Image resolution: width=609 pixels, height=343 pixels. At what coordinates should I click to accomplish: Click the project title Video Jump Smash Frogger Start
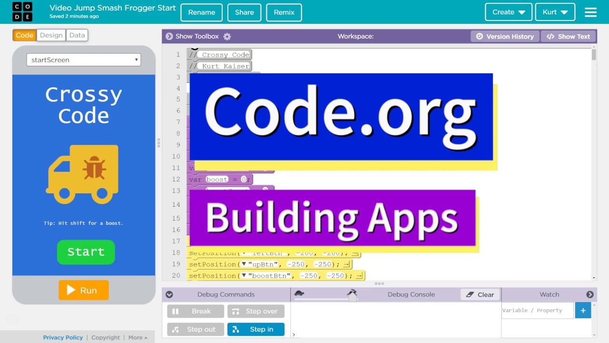pos(113,8)
